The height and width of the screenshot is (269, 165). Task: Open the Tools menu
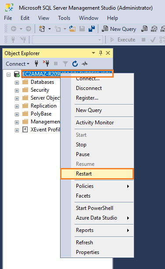64,18
